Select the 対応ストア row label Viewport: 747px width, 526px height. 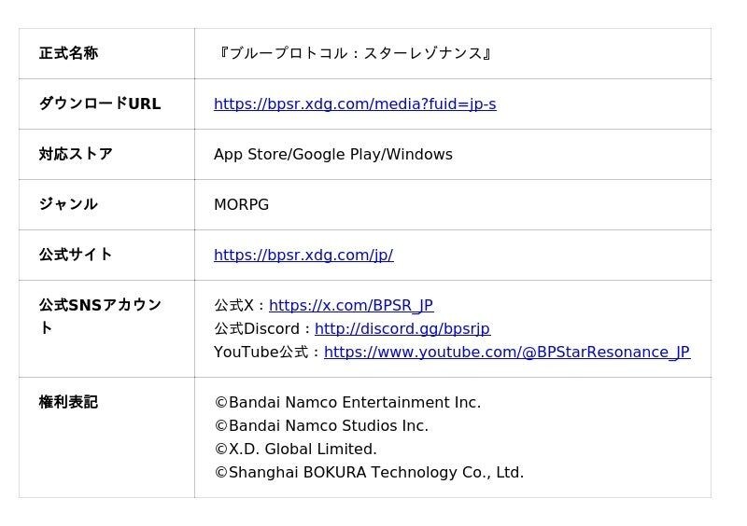pyautogui.click(x=76, y=154)
